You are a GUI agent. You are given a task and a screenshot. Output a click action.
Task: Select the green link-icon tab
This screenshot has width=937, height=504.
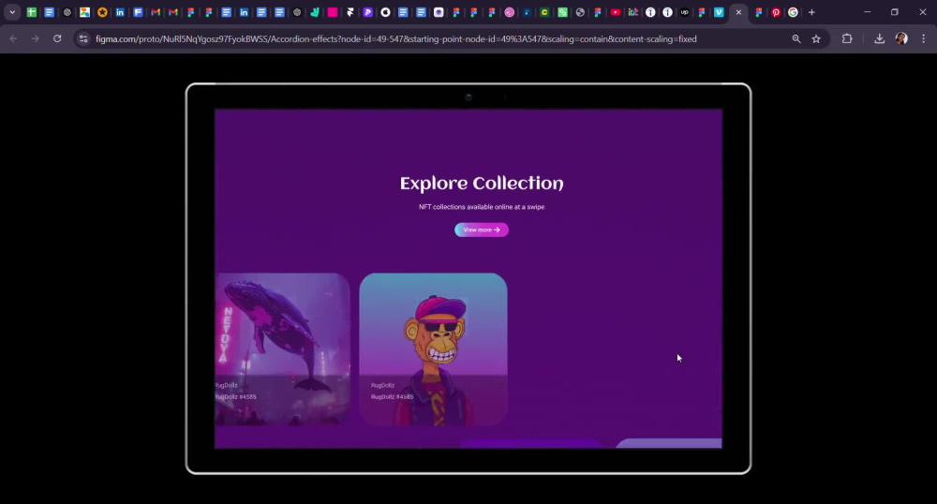click(x=562, y=12)
